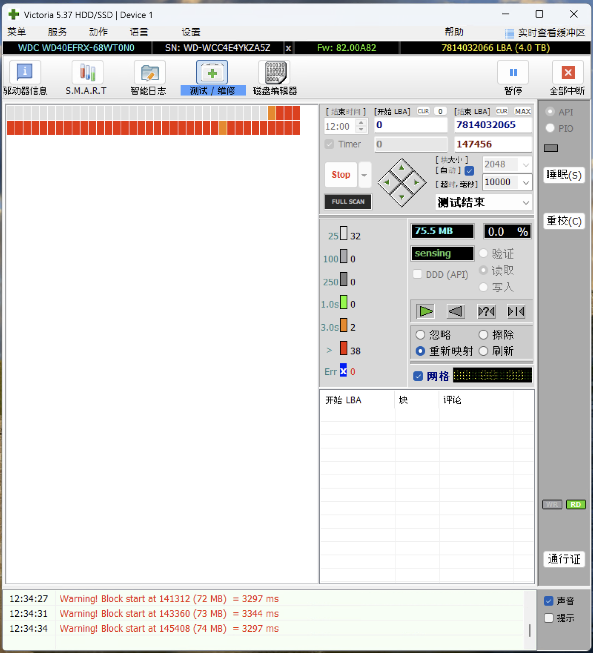
Task: Expand the 测试结束 end-of-test dropdown
Action: 526,203
